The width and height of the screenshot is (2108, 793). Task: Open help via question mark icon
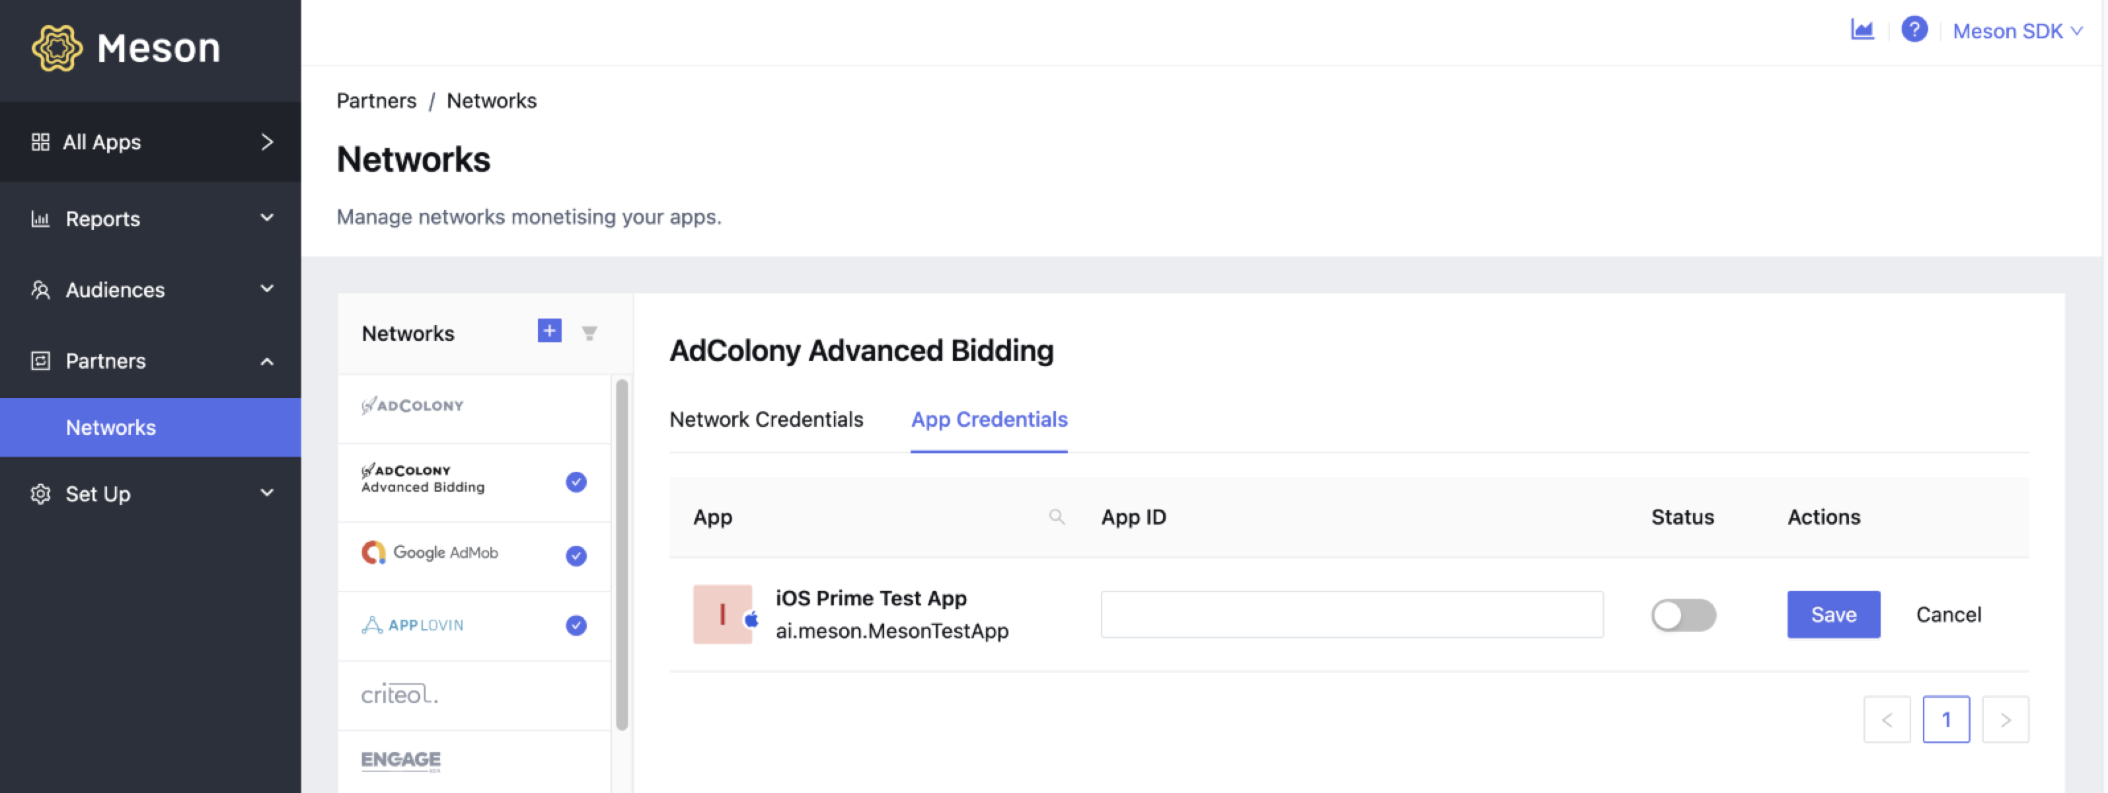(x=1914, y=30)
